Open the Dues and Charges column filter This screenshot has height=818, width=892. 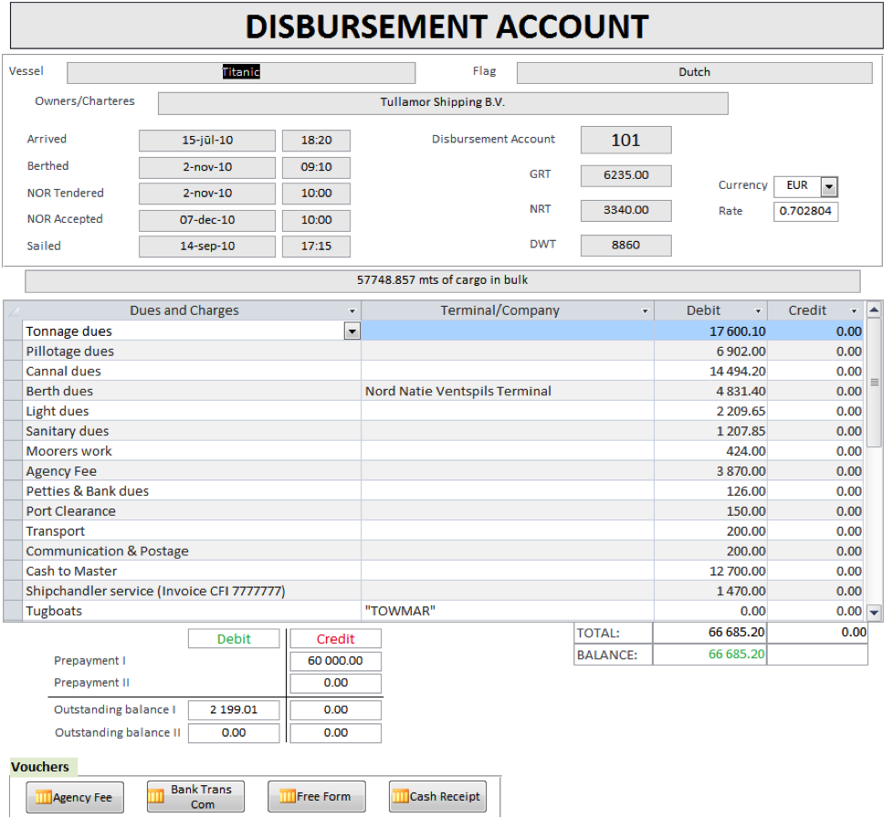tap(352, 311)
